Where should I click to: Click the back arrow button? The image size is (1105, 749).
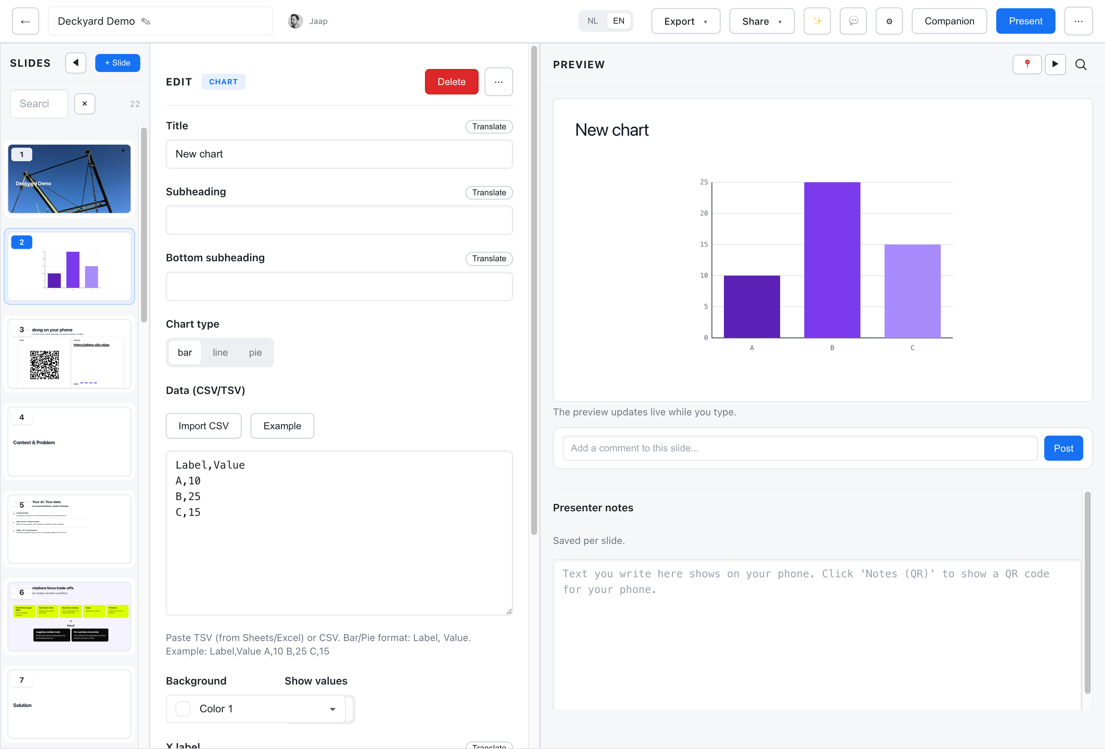26,21
